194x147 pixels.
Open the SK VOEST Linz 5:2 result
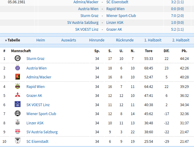click(x=177, y=30)
